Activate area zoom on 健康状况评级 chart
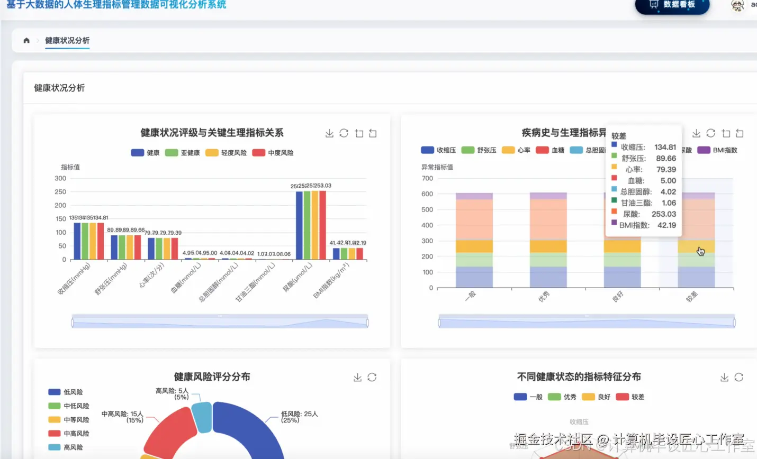 [359, 133]
